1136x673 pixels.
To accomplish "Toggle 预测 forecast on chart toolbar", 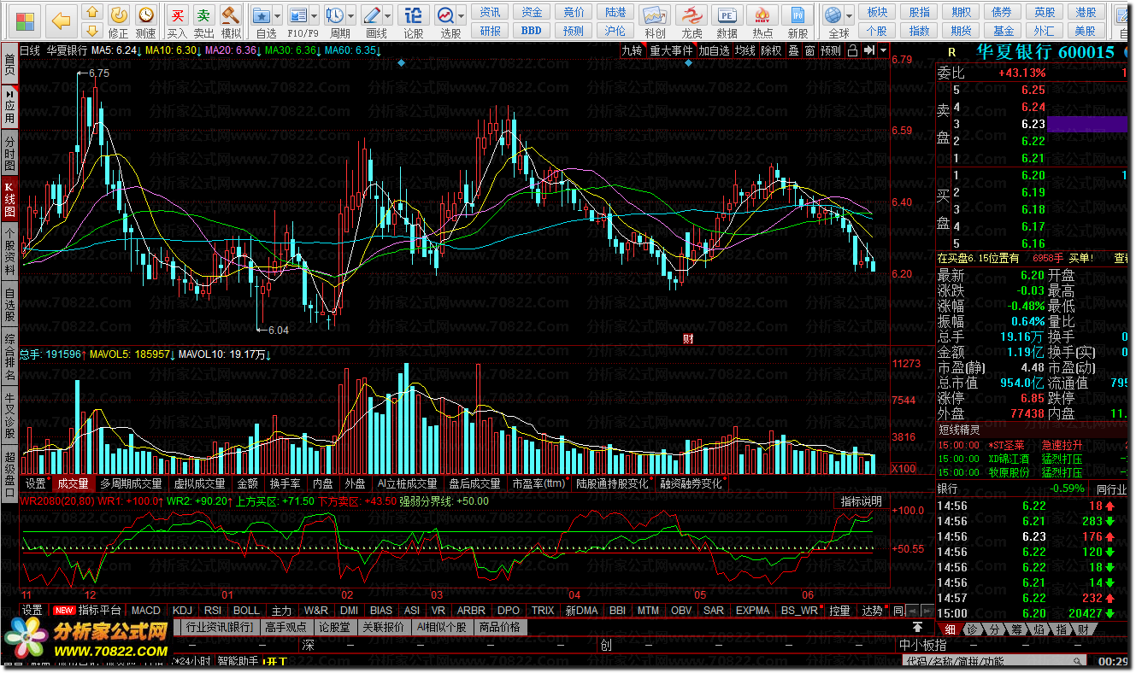I will 831,50.
